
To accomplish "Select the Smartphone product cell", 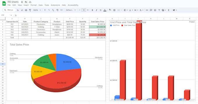I will click(x=57, y=24).
